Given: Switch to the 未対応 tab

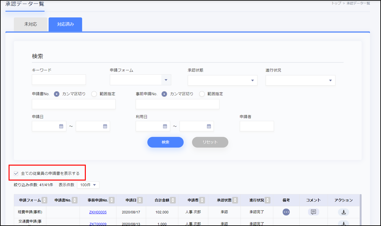Looking at the screenshot, I should pyautogui.click(x=31, y=24).
